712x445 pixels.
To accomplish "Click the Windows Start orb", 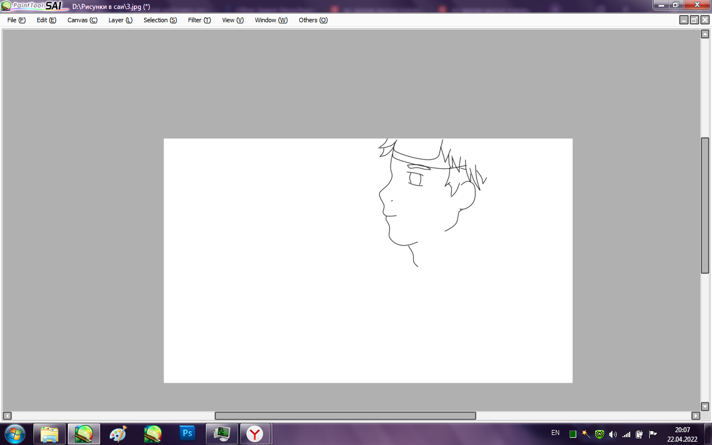I will point(15,433).
